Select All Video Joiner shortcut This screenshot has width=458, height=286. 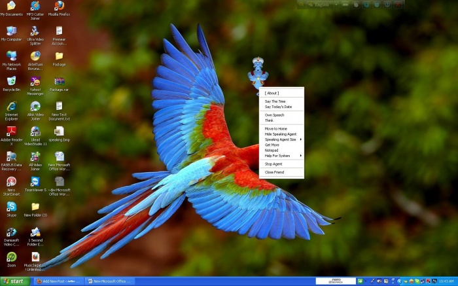[35, 161]
